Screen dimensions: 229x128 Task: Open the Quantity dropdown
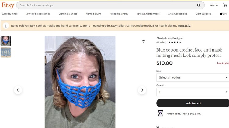pyautogui.click(x=193, y=92)
